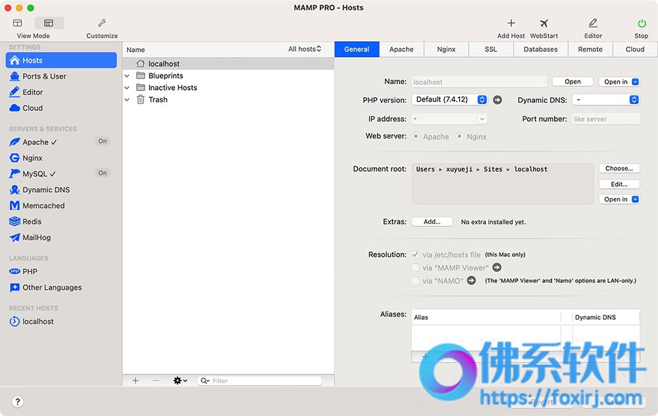The height and width of the screenshot is (416, 658).
Task: Switch to the SSL tab
Action: click(x=491, y=49)
